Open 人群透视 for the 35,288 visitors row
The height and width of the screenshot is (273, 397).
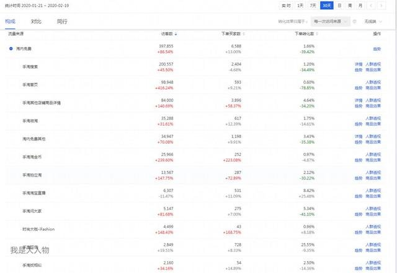tap(373, 118)
